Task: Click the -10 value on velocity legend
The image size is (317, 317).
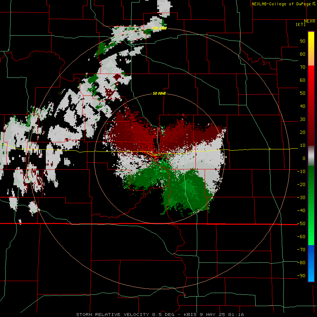Action: pos(301,172)
